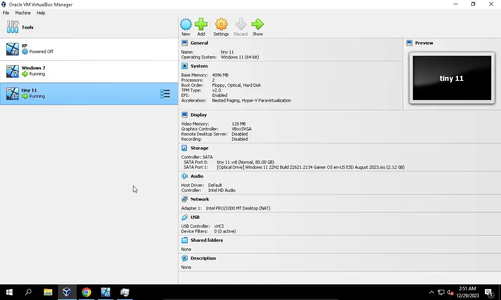Click the Intel HD Audio controller value
Viewport: 501px width, 300px height.
coord(222,190)
